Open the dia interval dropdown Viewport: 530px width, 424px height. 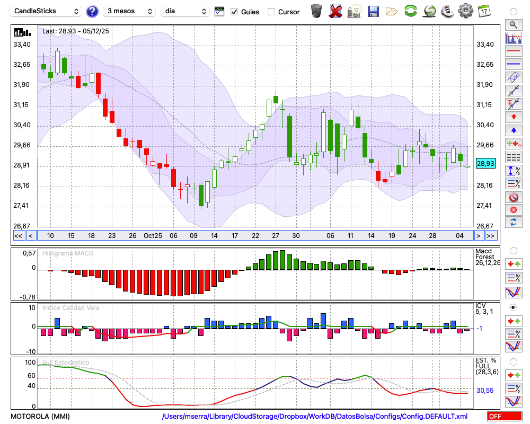[x=185, y=11]
